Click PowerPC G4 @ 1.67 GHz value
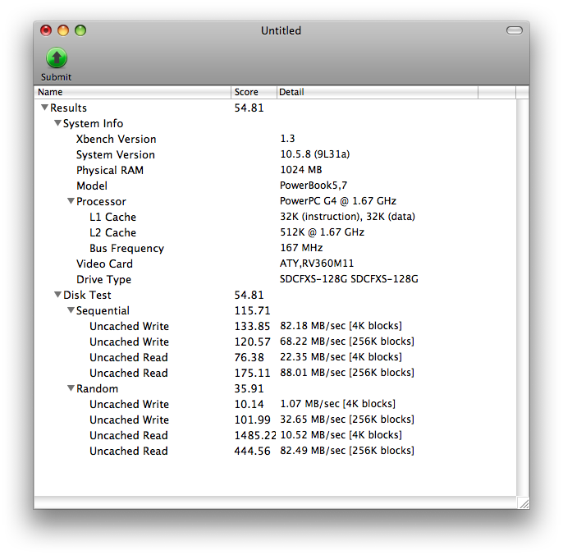 pos(338,201)
